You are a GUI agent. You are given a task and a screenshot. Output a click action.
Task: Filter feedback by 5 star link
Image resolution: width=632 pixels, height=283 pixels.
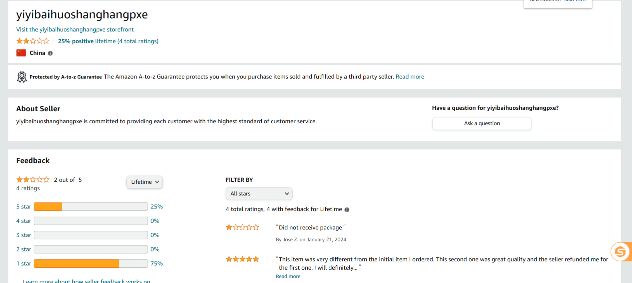(23, 207)
